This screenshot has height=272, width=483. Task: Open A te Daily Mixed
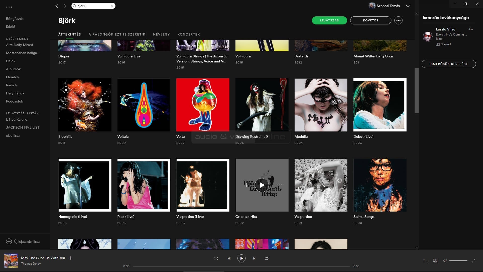(20, 45)
